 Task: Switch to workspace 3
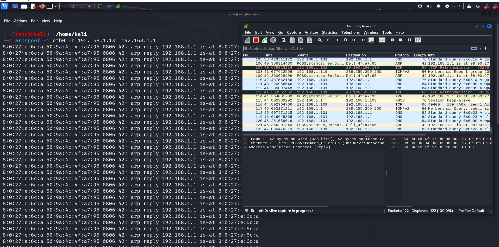point(81,6)
